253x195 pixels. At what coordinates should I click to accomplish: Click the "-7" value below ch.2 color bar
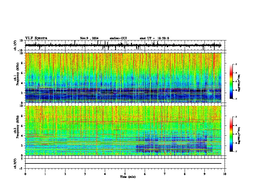tap(236, 151)
